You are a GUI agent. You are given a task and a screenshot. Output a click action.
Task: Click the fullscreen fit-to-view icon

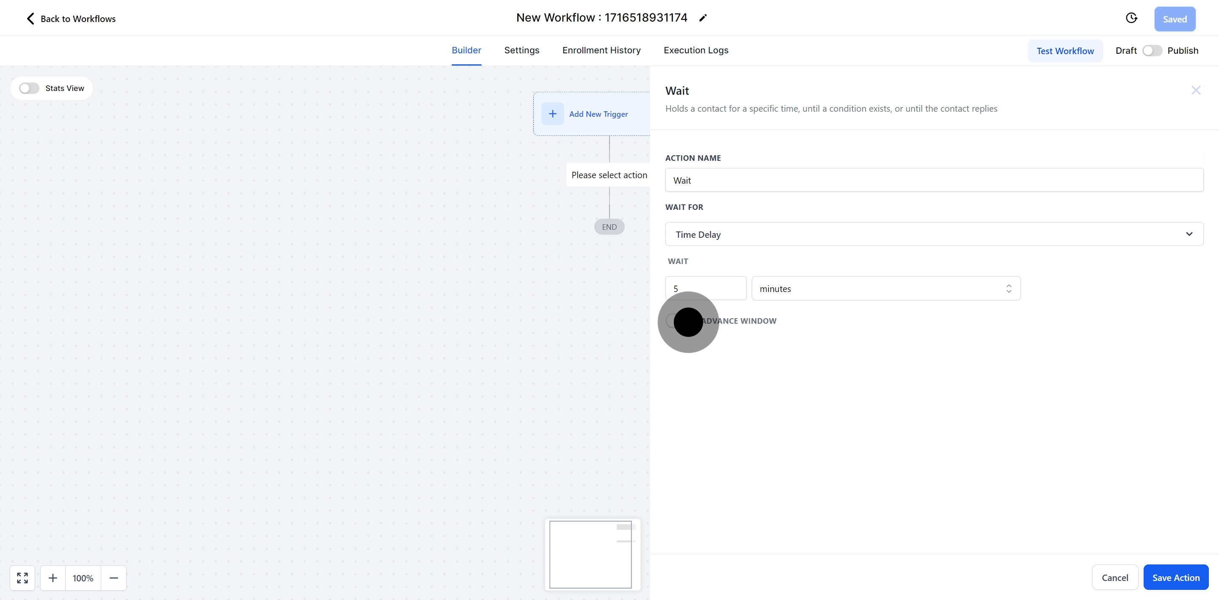coord(22,578)
